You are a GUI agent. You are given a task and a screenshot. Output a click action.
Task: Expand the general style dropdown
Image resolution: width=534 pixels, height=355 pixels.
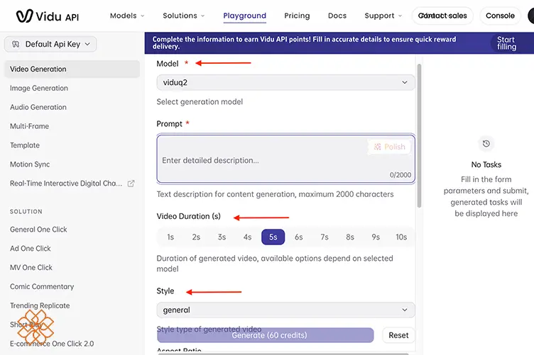point(285,310)
